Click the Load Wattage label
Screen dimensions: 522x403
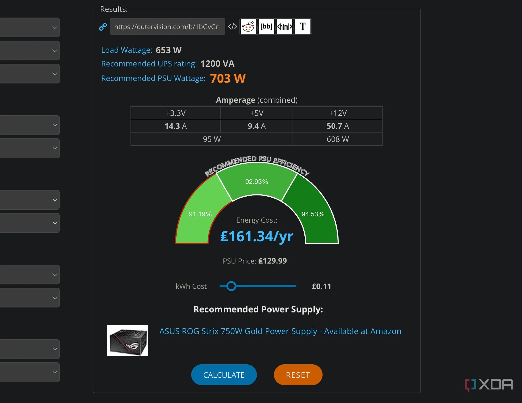[127, 50]
